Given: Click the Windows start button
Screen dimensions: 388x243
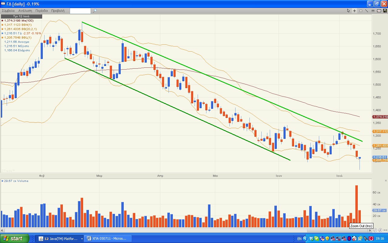Looking at the screenshot, I should [x=15, y=238].
